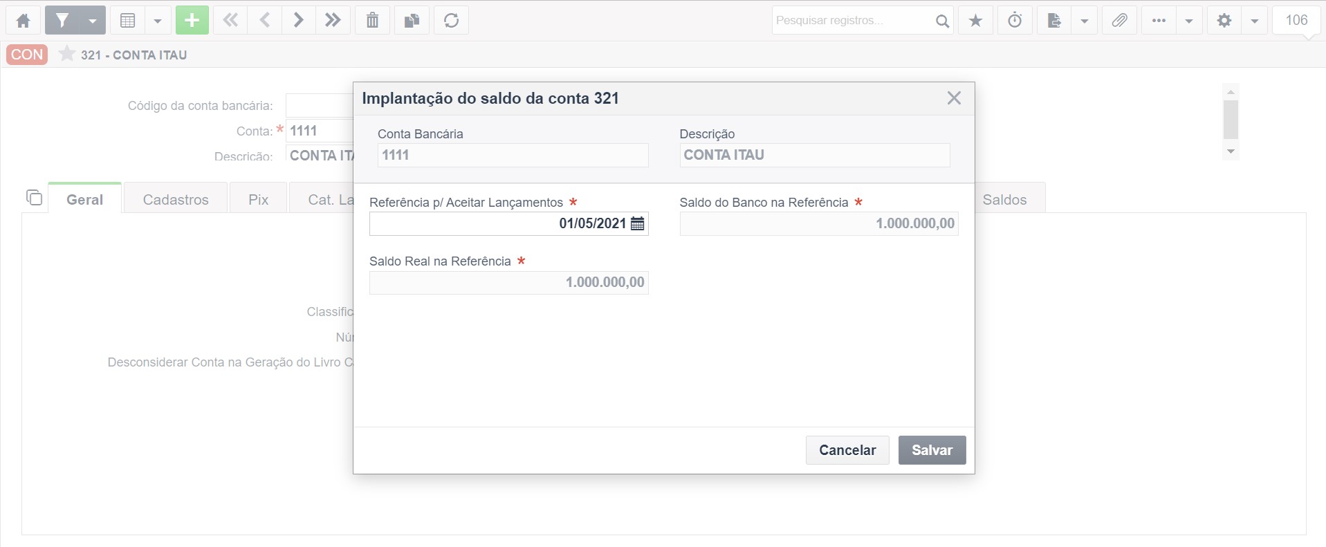The image size is (1326, 547).
Task: Go to the home icon
Action: 24,21
